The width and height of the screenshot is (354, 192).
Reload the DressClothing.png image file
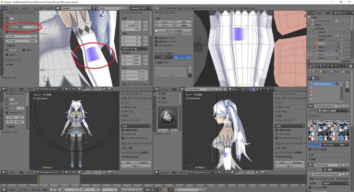pyautogui.click(x=347, y=174)
